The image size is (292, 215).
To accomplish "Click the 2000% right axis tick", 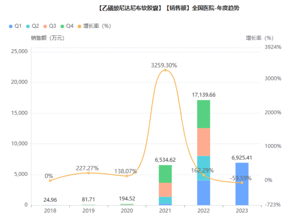I will 273,113.
